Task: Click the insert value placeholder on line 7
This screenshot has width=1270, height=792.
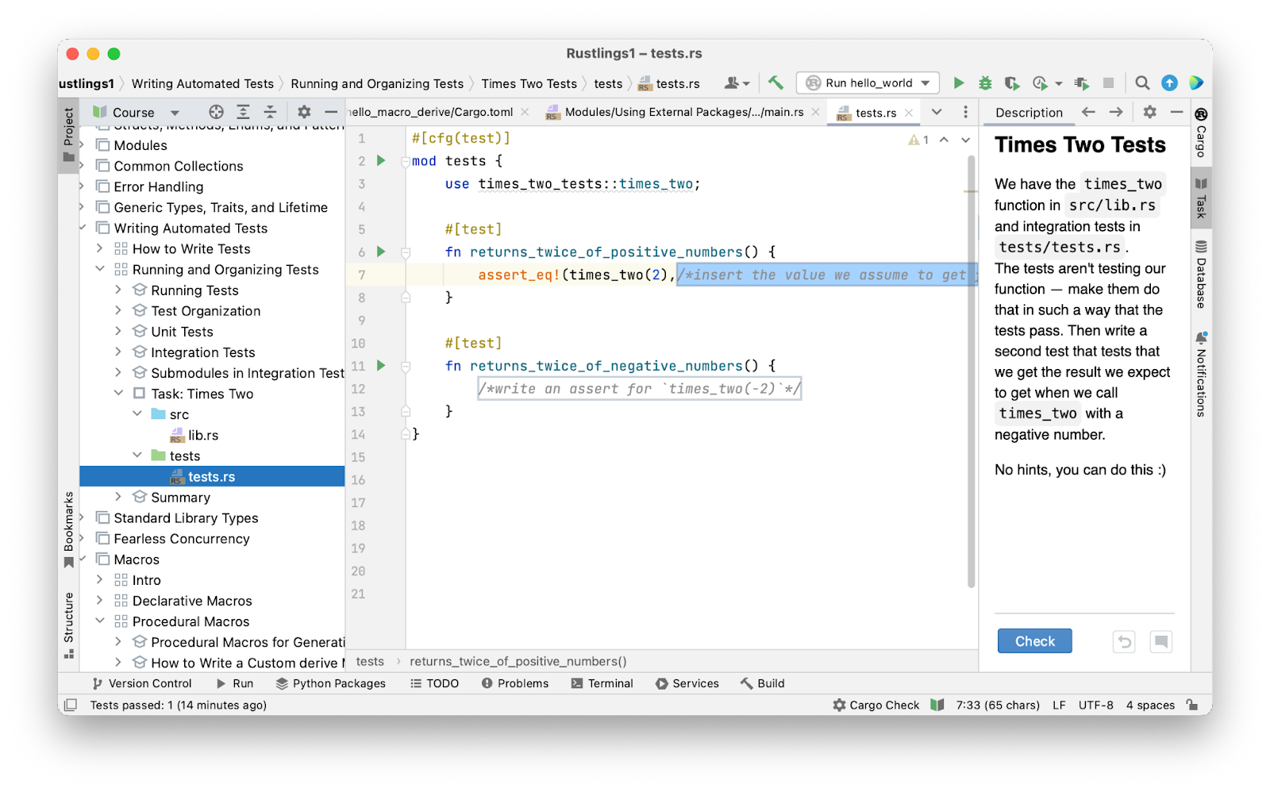Action: click(x=825, y=275)
